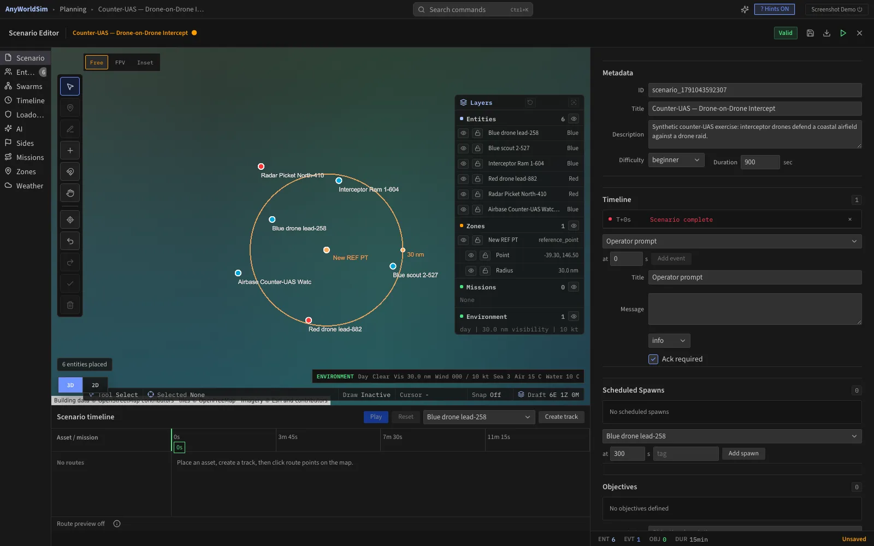Viewport: 874px width, 546px height.
Task: Open the info severity dropdown
Action: pyautogui.click(x=669, y=341)
